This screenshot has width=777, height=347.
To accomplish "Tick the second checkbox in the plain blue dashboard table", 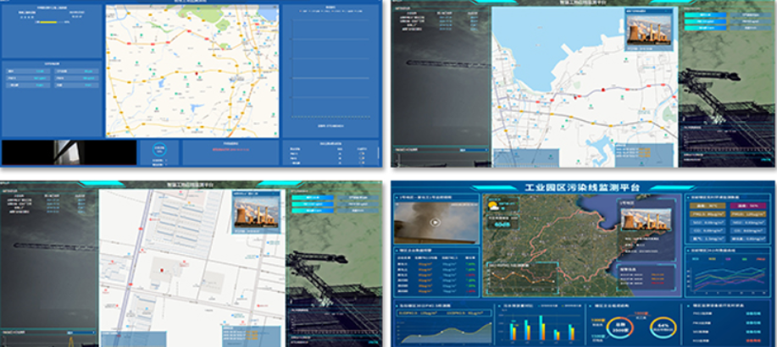I will click(x=361, y=158).
